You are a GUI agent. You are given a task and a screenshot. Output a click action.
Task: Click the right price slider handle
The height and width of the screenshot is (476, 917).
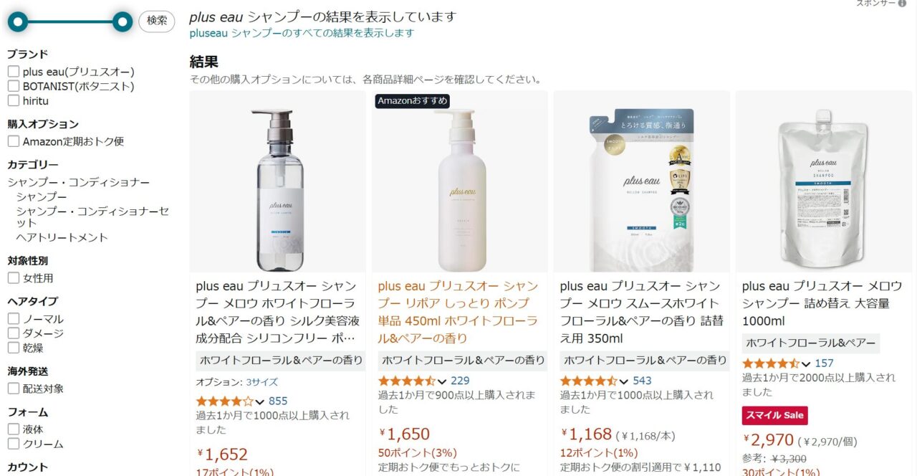coord(123,22)
